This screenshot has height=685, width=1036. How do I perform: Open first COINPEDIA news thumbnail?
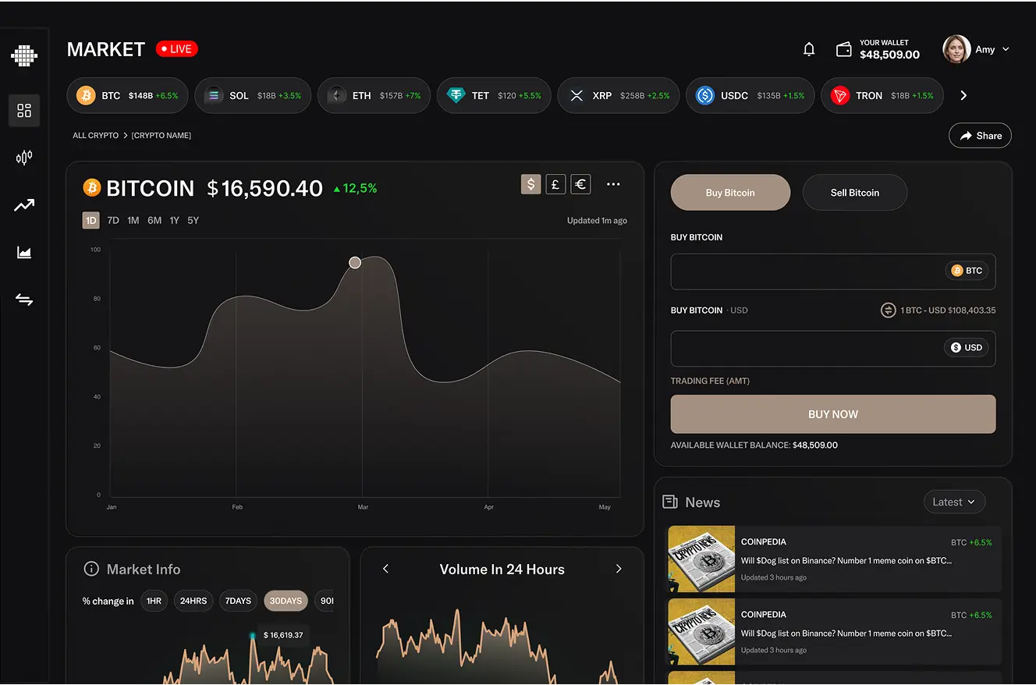click(701, 559)
